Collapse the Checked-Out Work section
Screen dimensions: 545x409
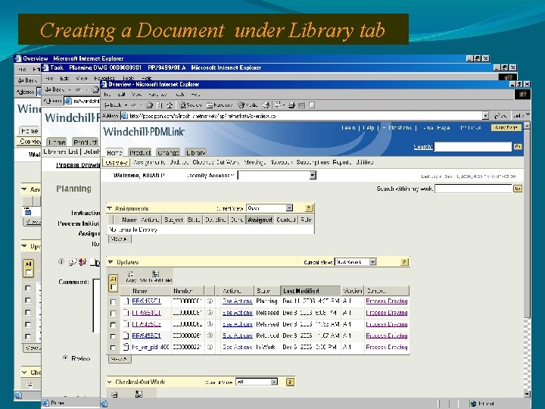pos(110,382)
